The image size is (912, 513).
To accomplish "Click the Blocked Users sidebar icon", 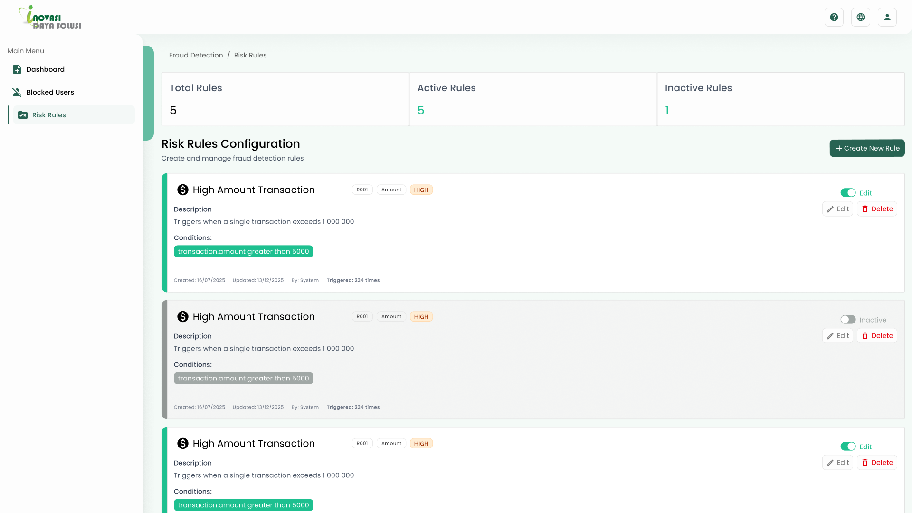I will 17,92.
